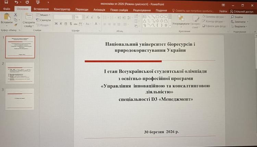
Task: Toggle underline П formatting
Action: tap(66, 24)
